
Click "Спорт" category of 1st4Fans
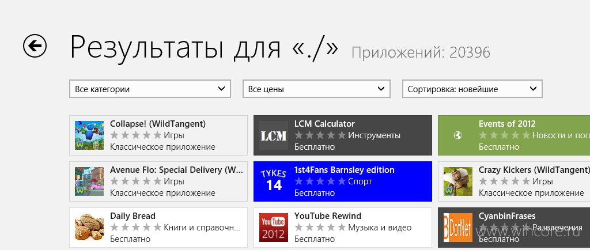(x=360, y=181)
